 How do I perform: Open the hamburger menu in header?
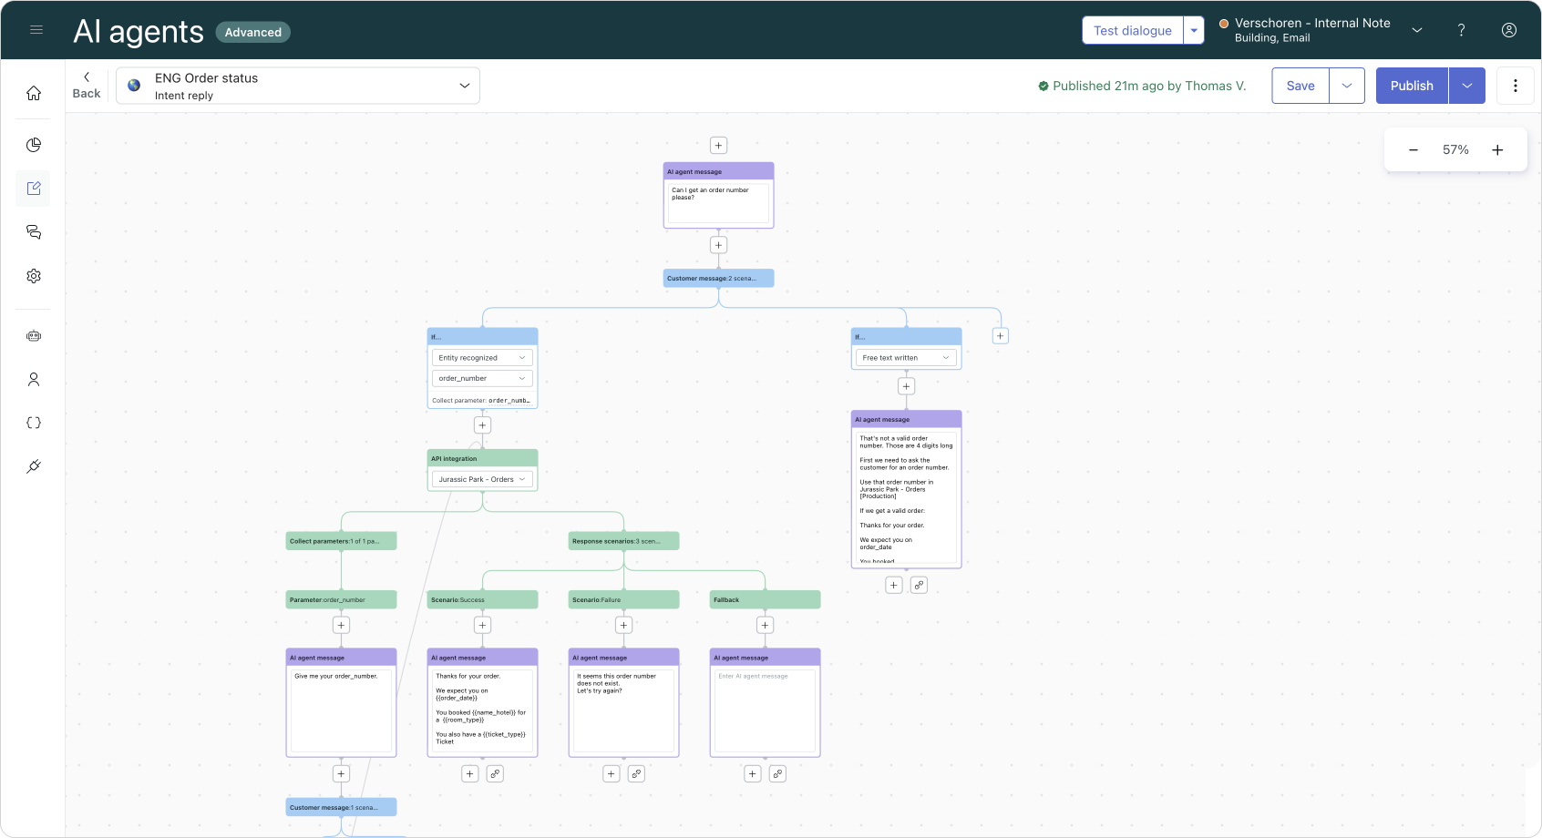[x=36, y=30]
